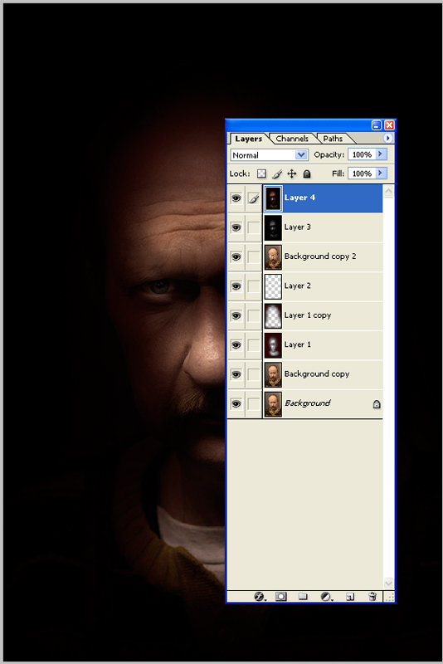The width and height of the screenshot is (443, 664).
Task: Switch to the Channels tab
Action: click(x=292, y=139)
